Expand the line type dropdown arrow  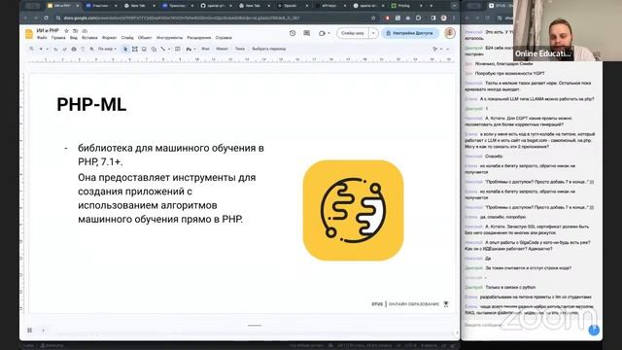click(169, 49)
